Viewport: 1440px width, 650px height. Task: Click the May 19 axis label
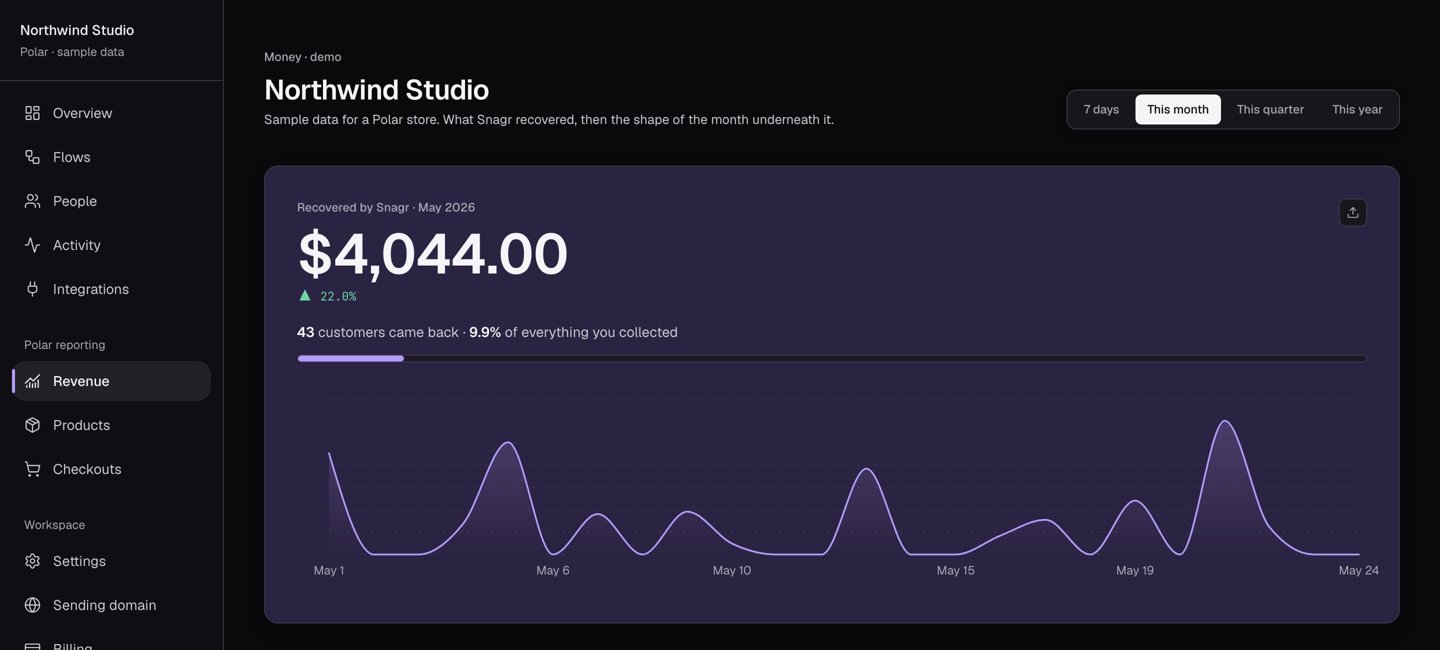click(x=1134, y=570)
